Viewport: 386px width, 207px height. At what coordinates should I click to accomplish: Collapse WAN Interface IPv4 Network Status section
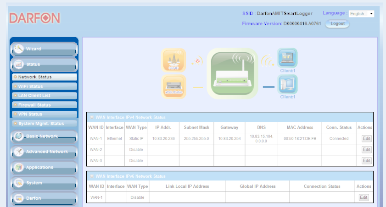coord(92,117)
